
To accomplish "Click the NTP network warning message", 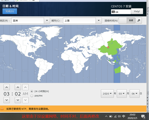I will [x=28, y=109].
